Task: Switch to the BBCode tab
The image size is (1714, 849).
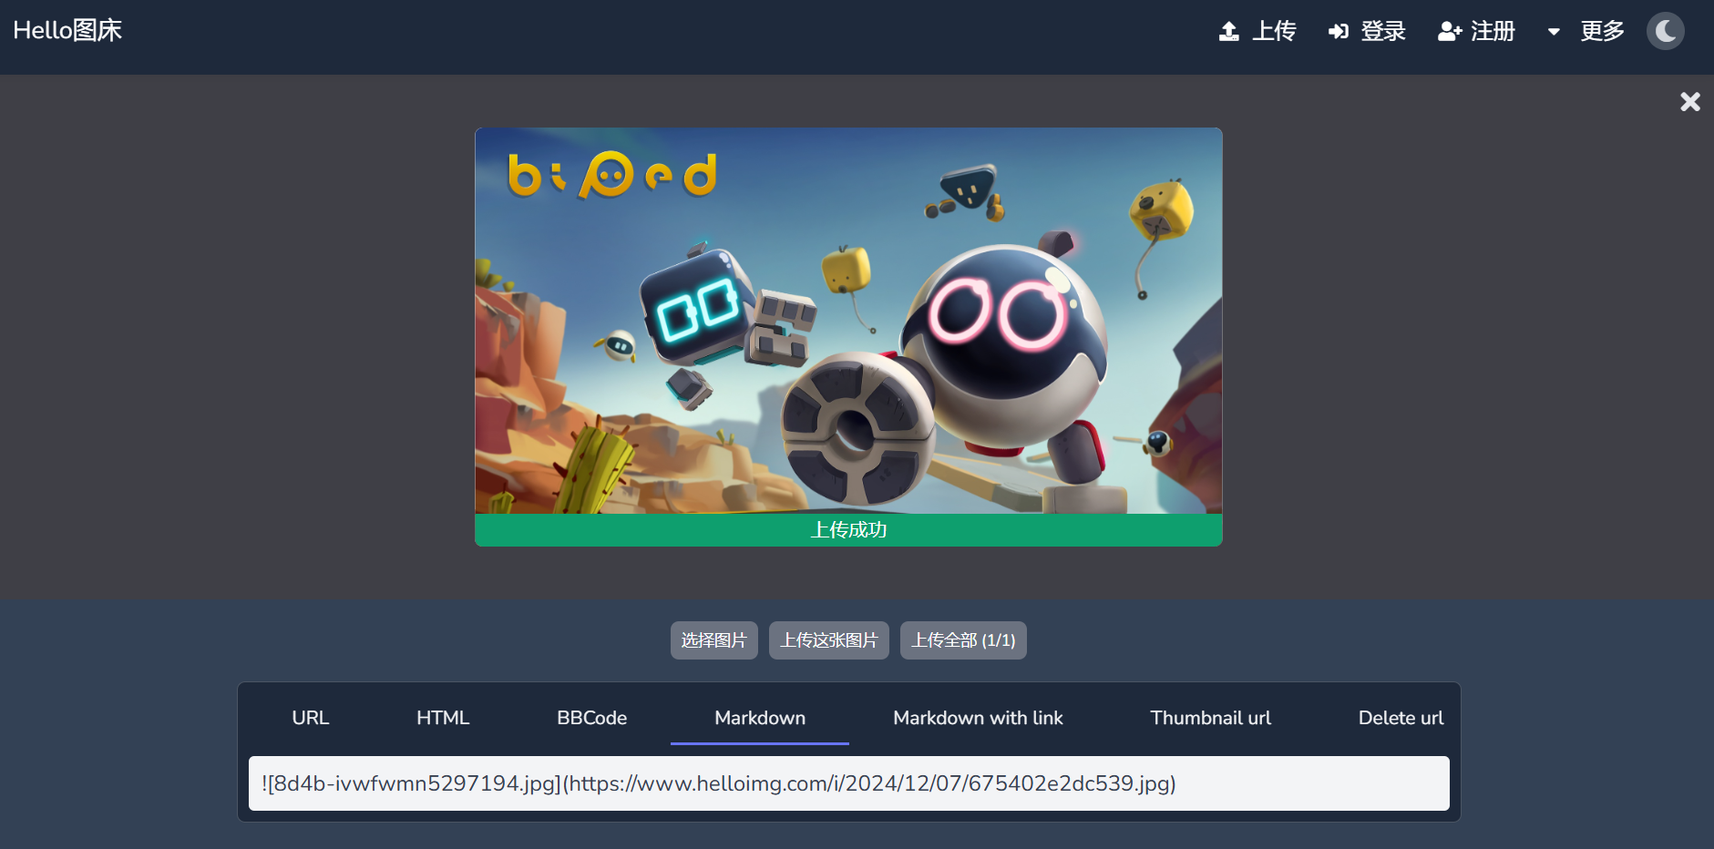Action: 592,718
